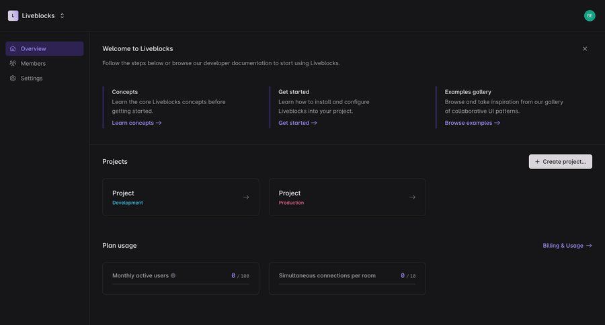Viewport: 605px width, 325px height.
Task: Click the Liveblocks logo icon
Action: [13, 16]
